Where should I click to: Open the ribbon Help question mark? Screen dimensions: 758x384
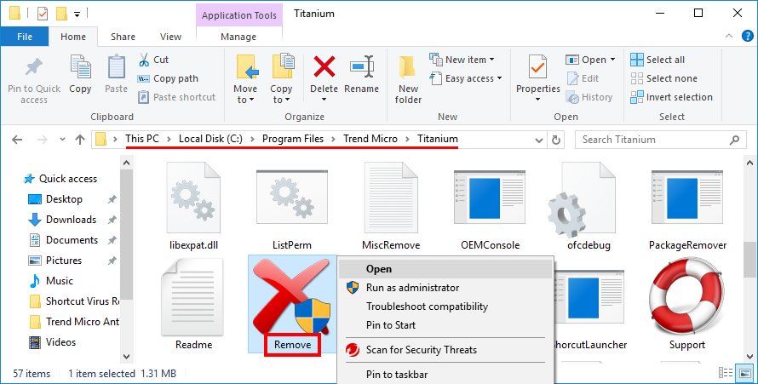coord(748,36)
